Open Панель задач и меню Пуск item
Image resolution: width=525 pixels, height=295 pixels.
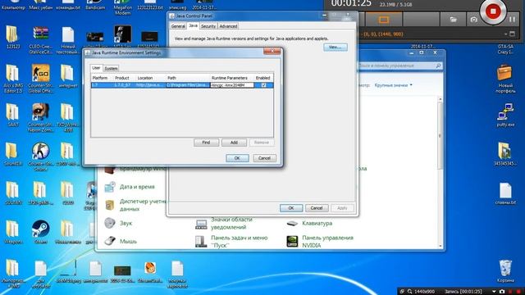click(239, 241)
